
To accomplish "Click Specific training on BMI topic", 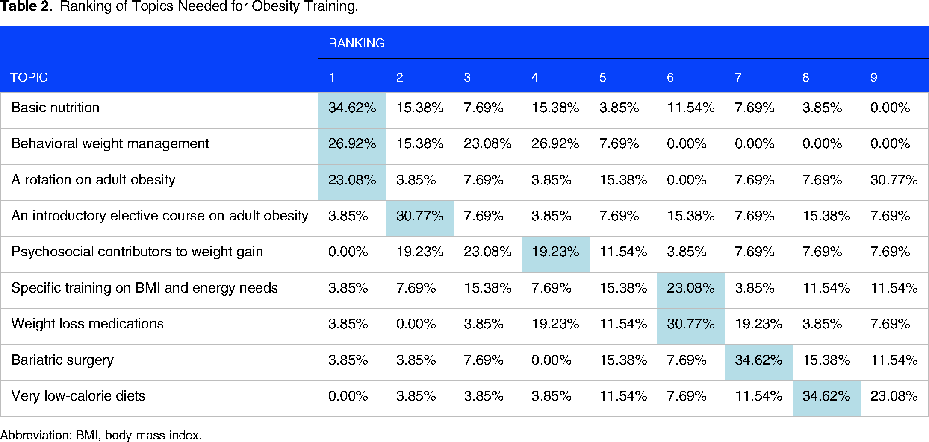I will click(145, 288).
